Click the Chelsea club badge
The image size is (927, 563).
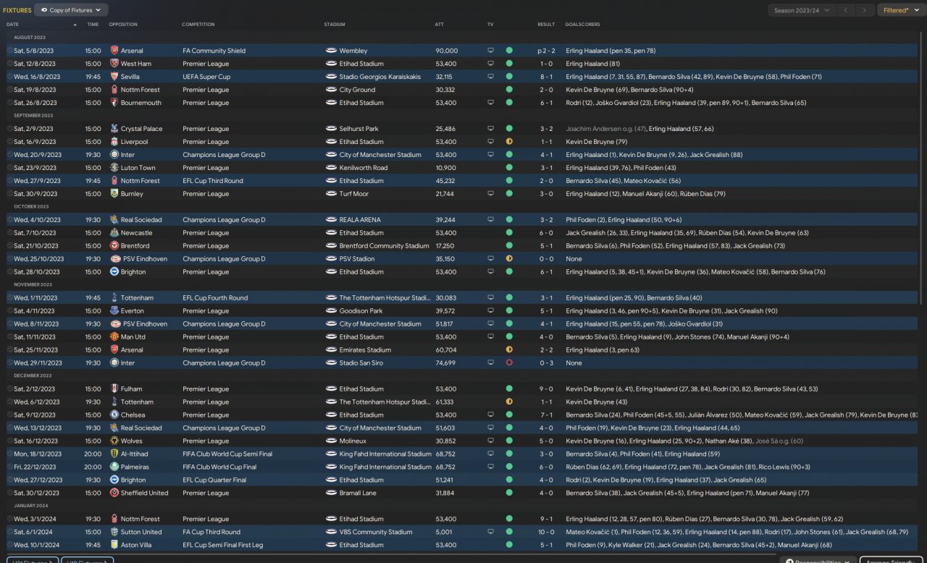pyautogui.click(x=114, y=415)
